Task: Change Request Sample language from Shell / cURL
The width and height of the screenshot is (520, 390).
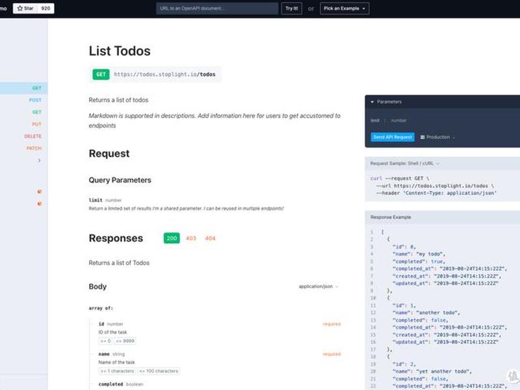Action: pyautogui.click(x=405, y=163)
